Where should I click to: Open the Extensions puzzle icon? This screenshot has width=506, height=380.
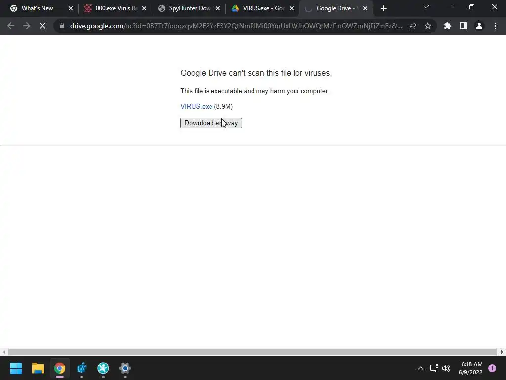coord(448,26)
